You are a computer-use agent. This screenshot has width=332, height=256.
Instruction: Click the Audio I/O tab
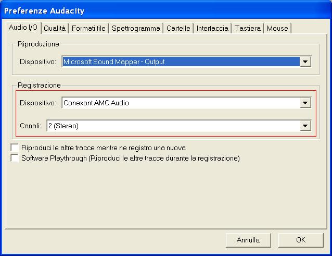(23, 28)
